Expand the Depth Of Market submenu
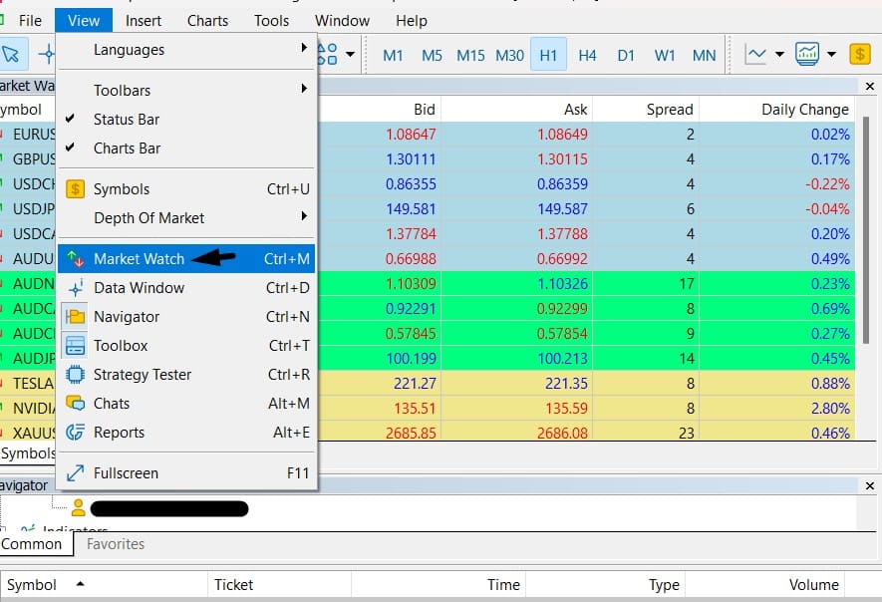882x602 pixels. coord(186,217)
